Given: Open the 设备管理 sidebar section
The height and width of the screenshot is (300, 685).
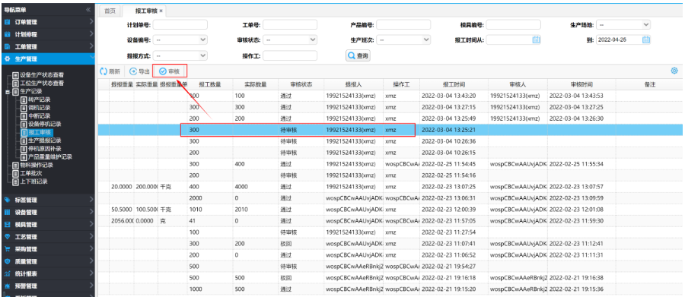Looking at the screenshot, I should [47, 213].
